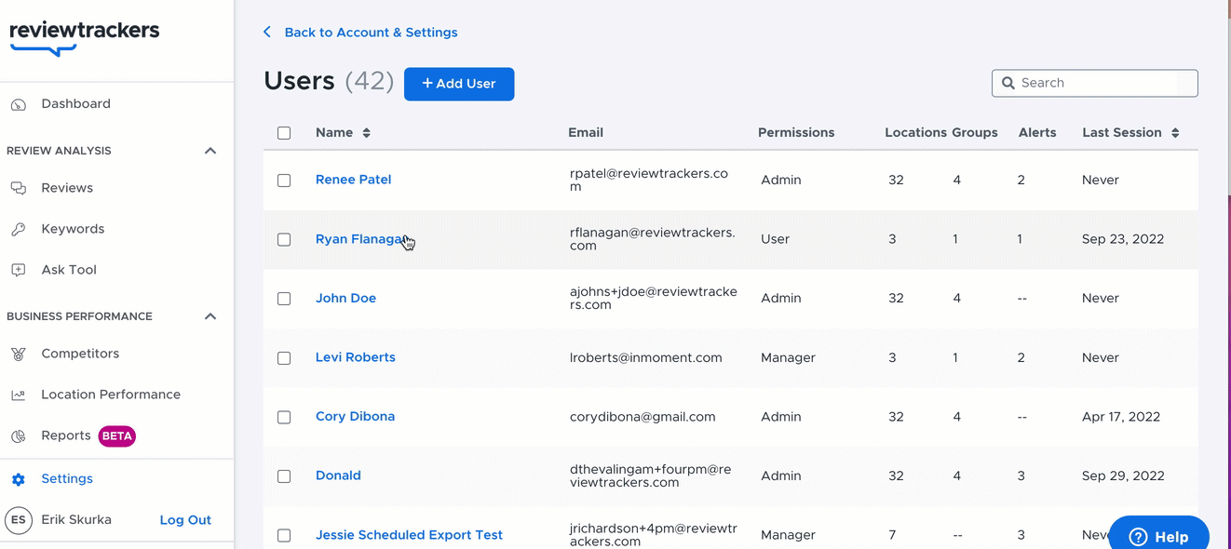Click User permission for Ryan Flanagan
1231x549 pixels.
tap(775, 239)
